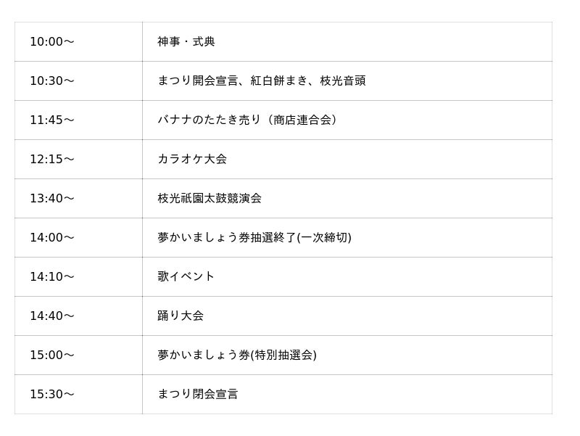Click the 12:15～ time cell
The image size is (580, 436).
click(x=52, y=160)
